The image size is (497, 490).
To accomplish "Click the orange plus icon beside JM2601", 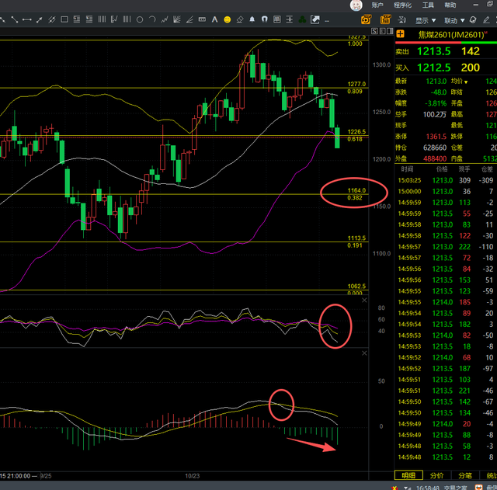I will [x=401, y=34].
